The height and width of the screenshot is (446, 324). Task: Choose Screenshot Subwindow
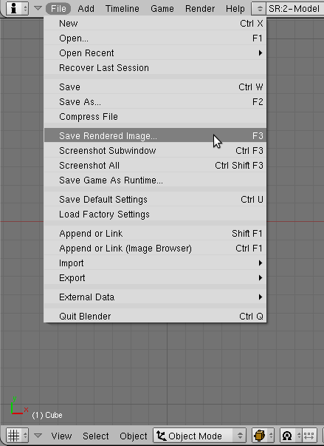(x=155, y=150)
